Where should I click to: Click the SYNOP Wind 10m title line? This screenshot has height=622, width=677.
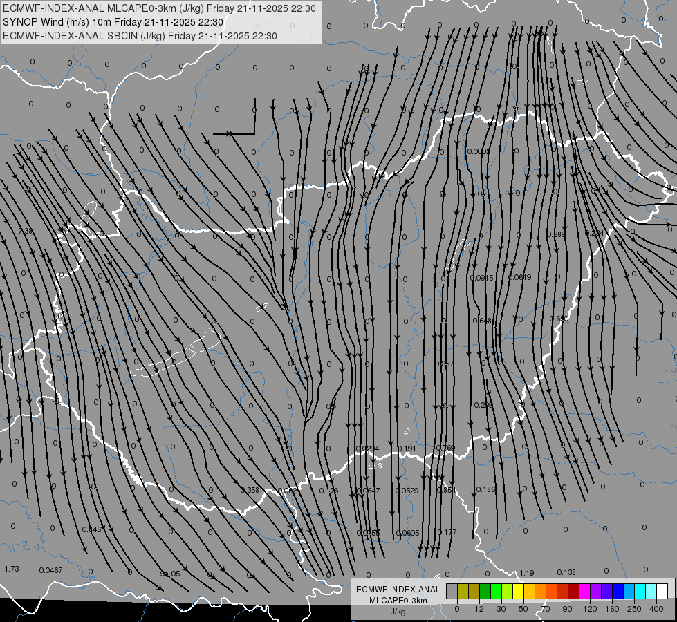[x=113, y=22]
